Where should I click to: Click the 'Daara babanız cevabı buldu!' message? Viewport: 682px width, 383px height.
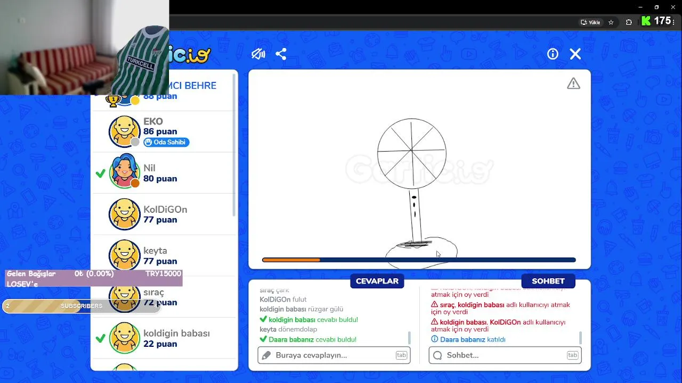pyautogui.click(x=308, y=339)
